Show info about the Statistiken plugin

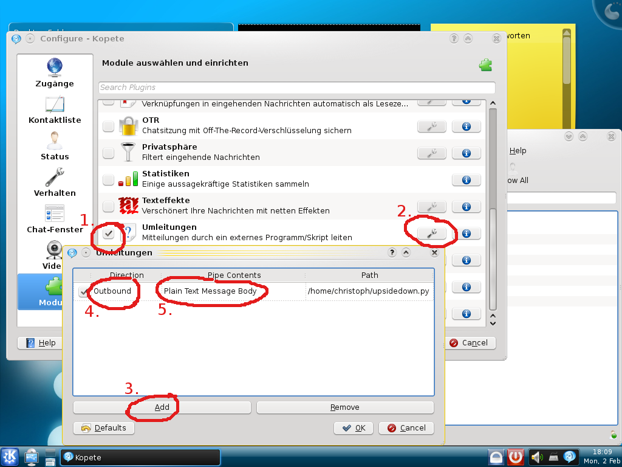point(466,180)
